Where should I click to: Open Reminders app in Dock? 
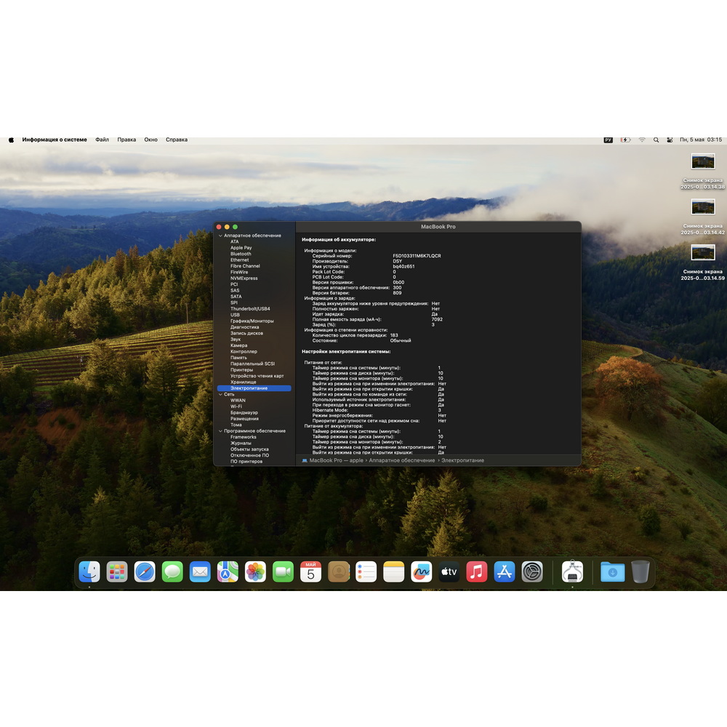click(366, 571)
